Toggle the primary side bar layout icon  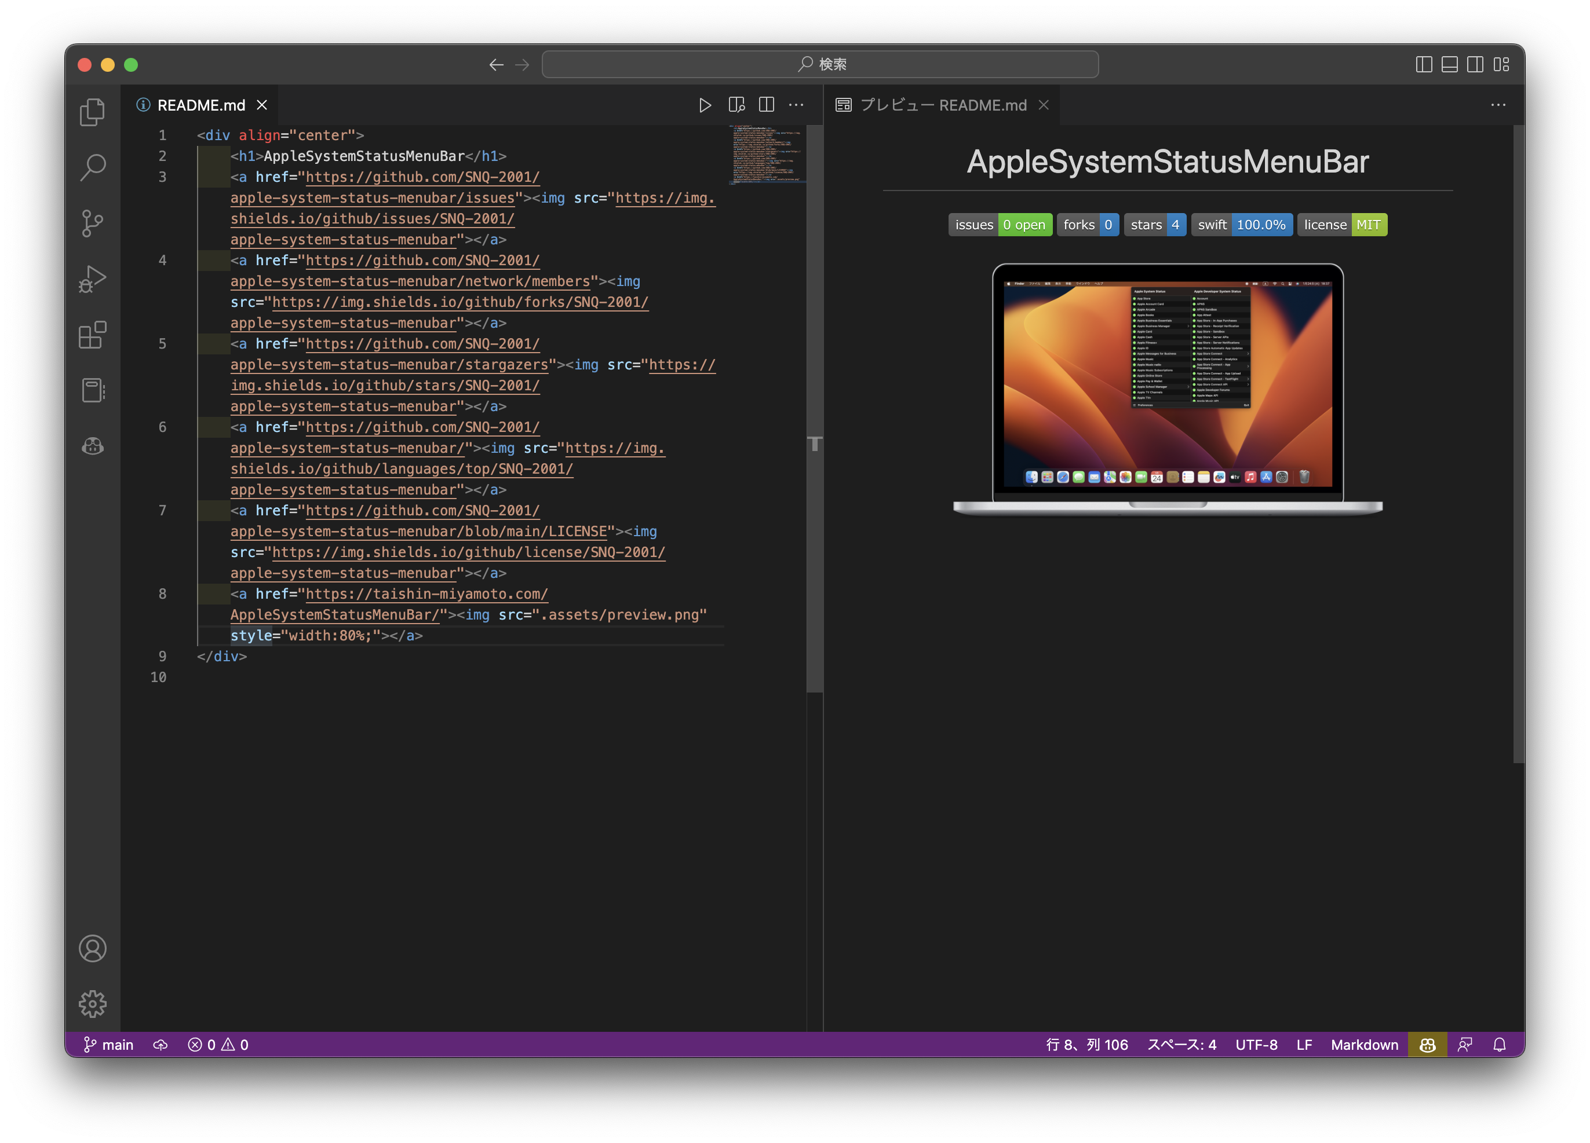pyautogui.click(x=1424, y=64)
